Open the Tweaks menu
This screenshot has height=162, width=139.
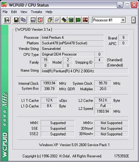[36, 12]
